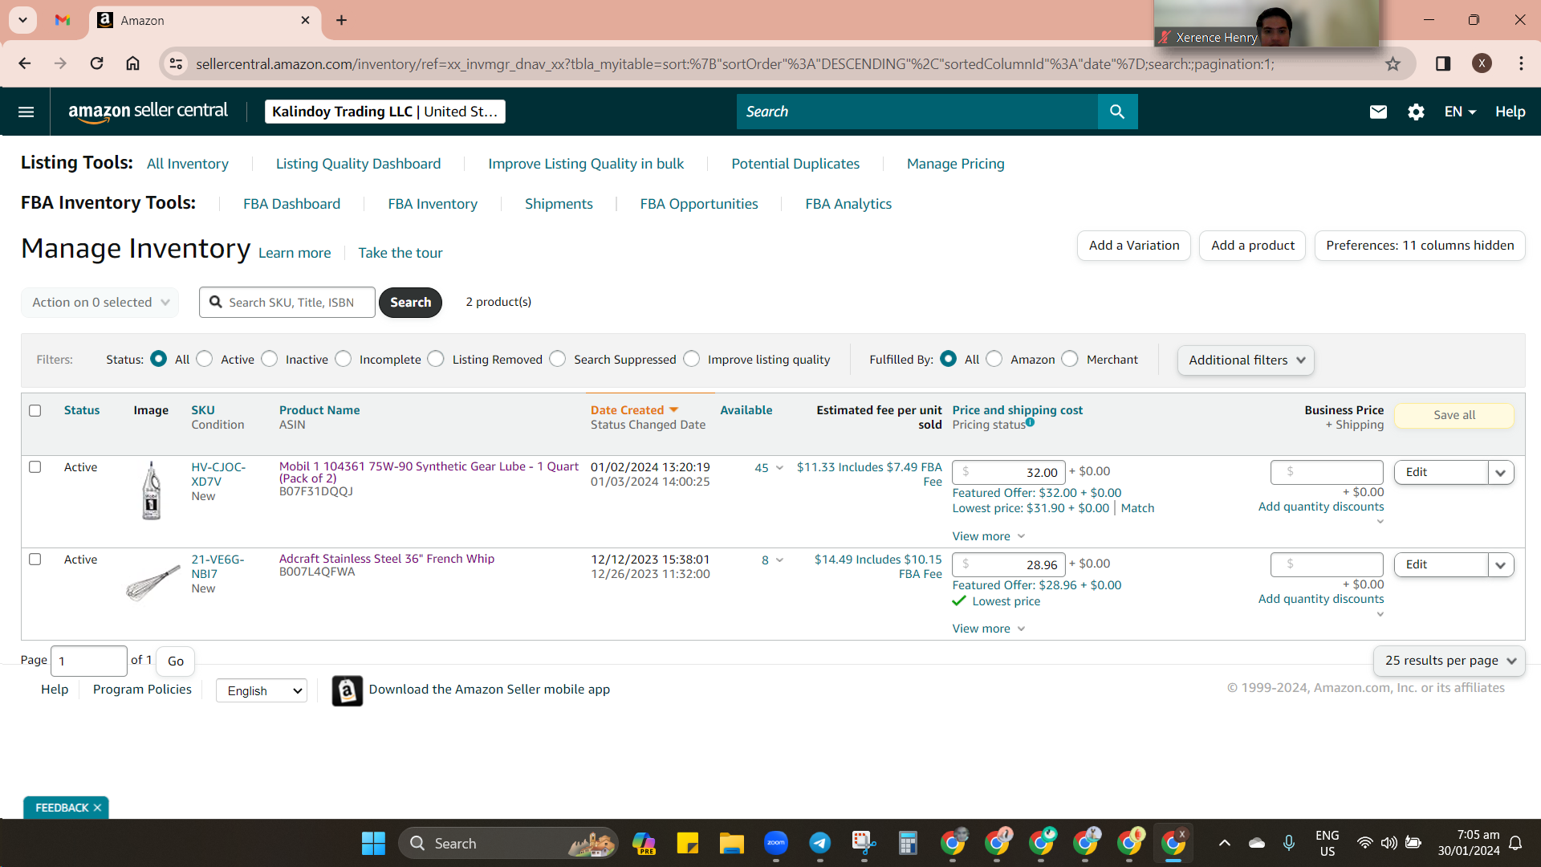Click Match next to the lowest price
The image size is (1541, 867).
(1137, 508)
